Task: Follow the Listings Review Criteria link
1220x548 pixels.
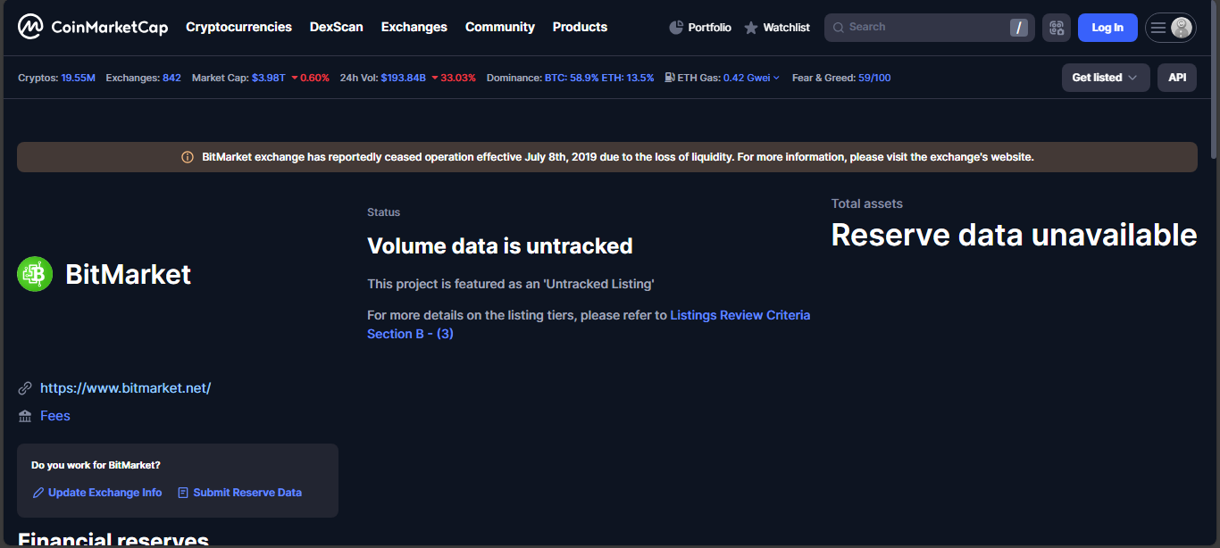Action: [740, 315]
